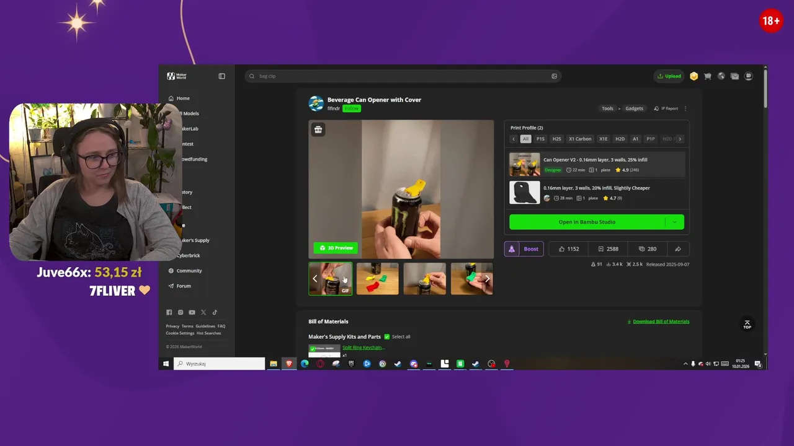The width and height of the screenshot is (794, 446).
Task: Click the collection box icon on preview
Action: click(318, 129)
